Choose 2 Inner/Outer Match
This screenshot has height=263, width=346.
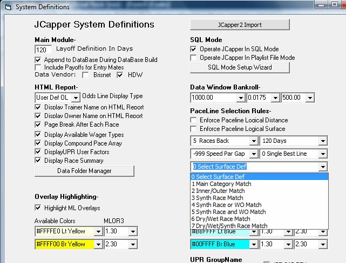coord(259,191)
